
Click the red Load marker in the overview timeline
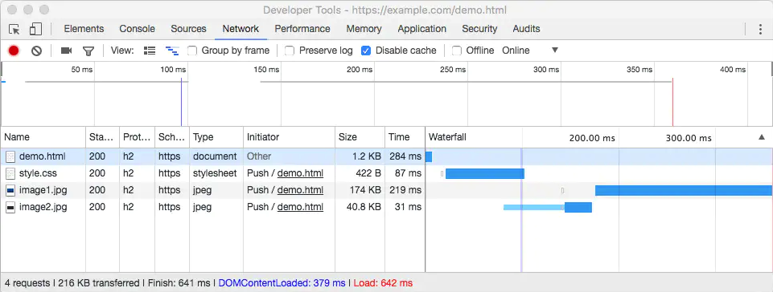(x=672, y=102)
